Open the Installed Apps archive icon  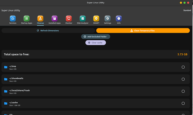tap(55, 19)
